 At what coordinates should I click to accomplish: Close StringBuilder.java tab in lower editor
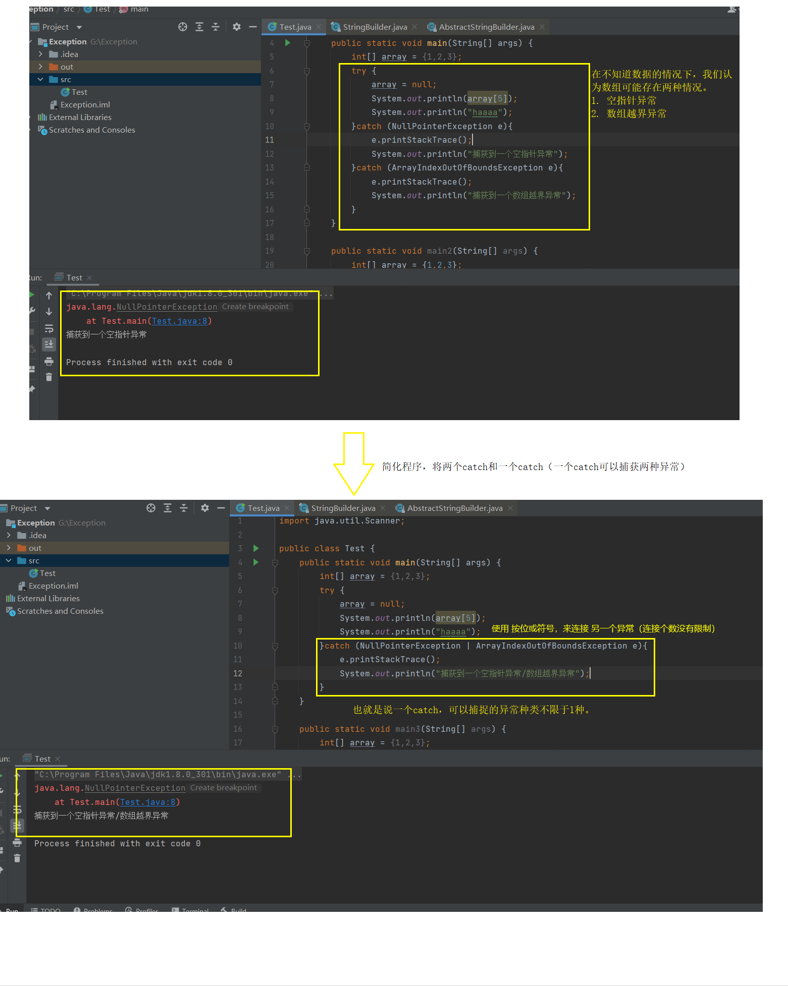pyautogui.click(x=383, y=508)
